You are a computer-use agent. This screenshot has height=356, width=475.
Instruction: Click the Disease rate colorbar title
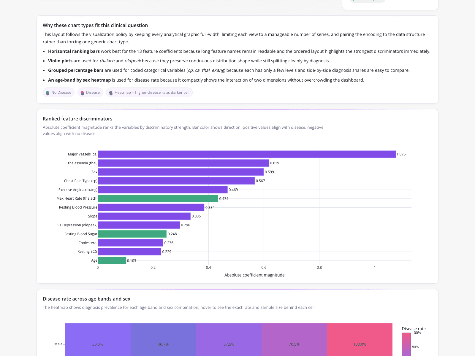(x=414, y=329)
